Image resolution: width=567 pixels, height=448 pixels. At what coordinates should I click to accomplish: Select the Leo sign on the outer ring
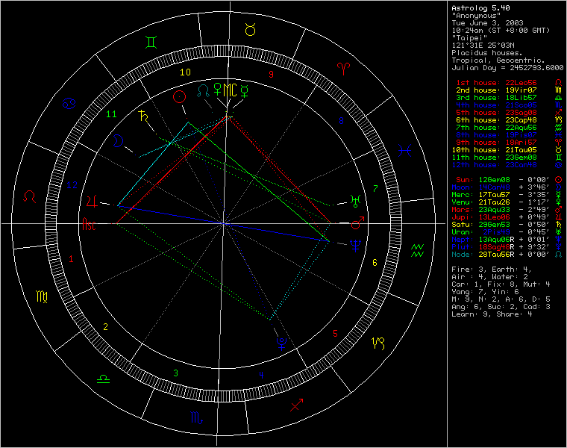[x=31, y=196]
